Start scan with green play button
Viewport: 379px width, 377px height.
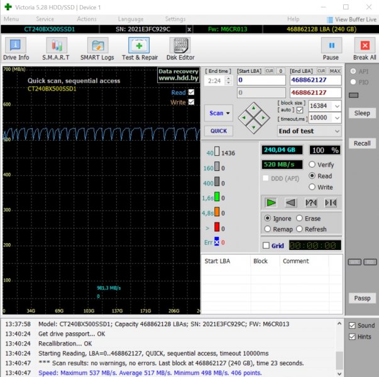click(x=271, y=202)
